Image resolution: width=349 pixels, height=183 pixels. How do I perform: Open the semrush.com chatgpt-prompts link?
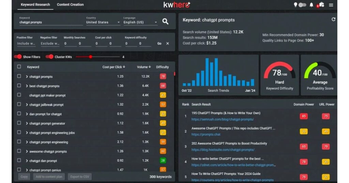click(223, 119)
